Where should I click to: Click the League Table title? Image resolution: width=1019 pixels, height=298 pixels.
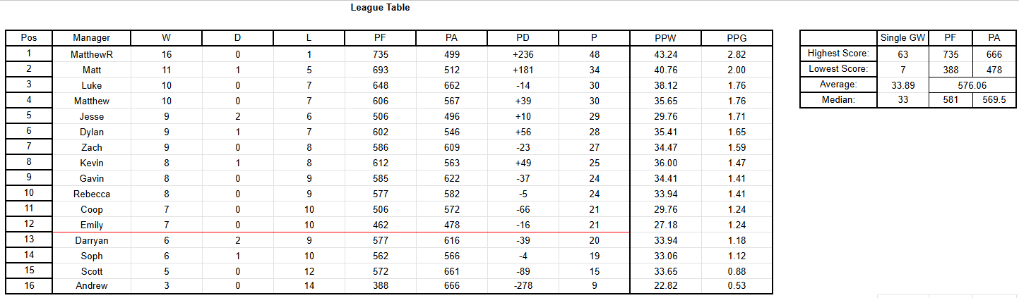pos(380,8)
